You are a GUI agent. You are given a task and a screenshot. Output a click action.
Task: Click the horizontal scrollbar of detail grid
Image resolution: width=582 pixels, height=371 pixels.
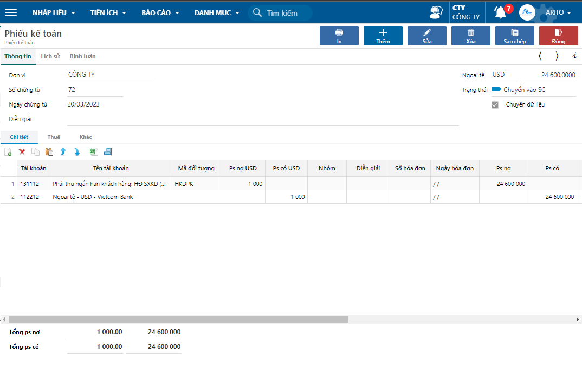click(179, 320)
